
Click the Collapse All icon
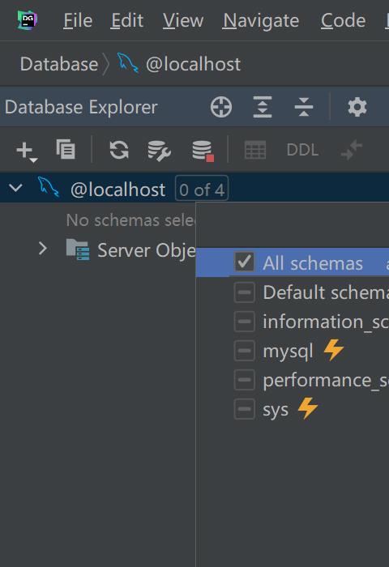click(x=304, y=107)
